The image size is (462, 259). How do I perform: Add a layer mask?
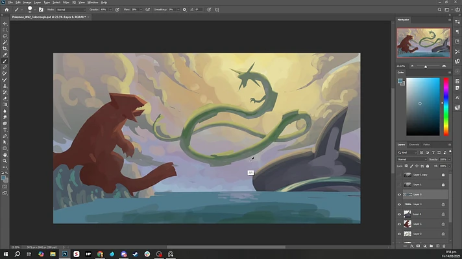click(x=418, y=246)
